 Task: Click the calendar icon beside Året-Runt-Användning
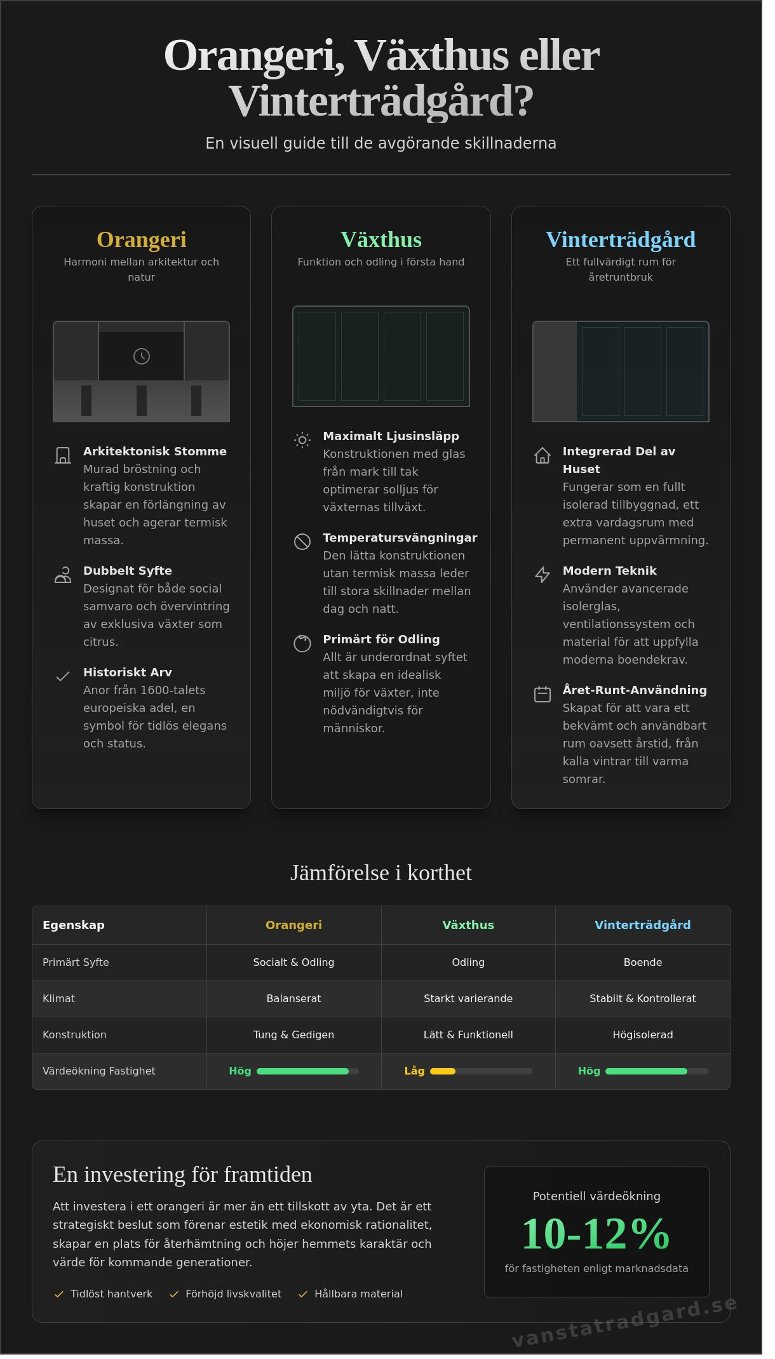click(542, 694)
